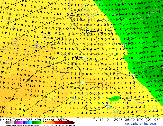Click legend tick label "-18"
Screen dimensions: 163x126
tap(31, 125)
